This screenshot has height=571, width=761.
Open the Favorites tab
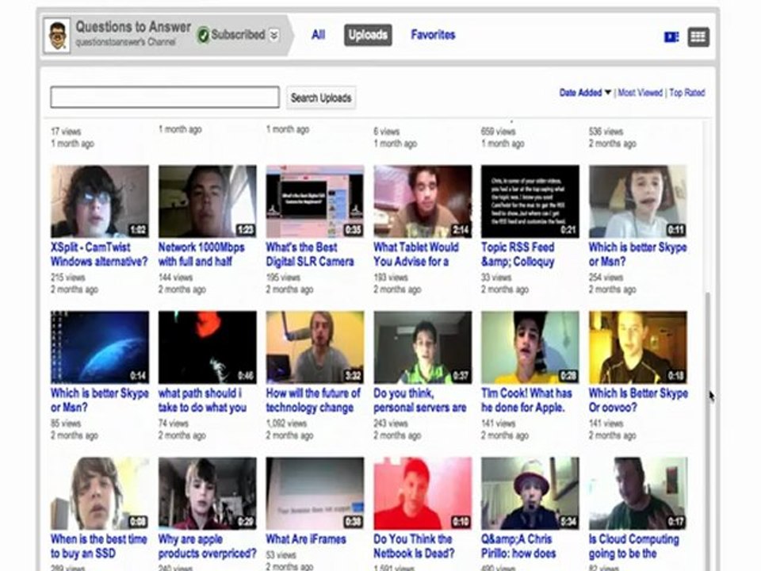coord(433,35)
